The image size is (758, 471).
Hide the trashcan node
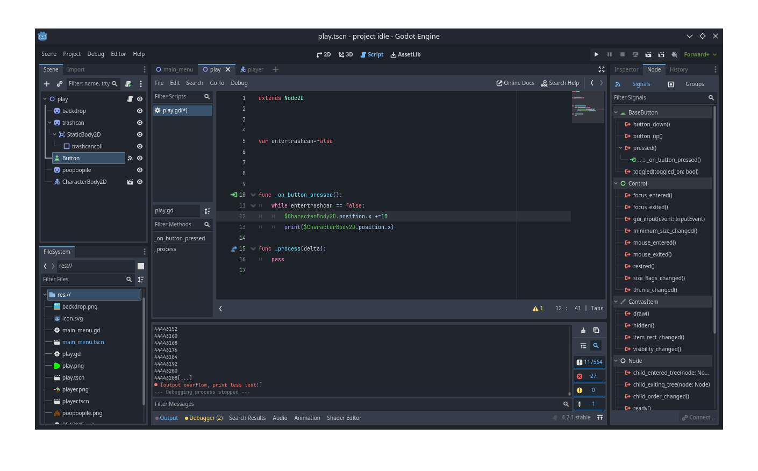coord(140,123)
